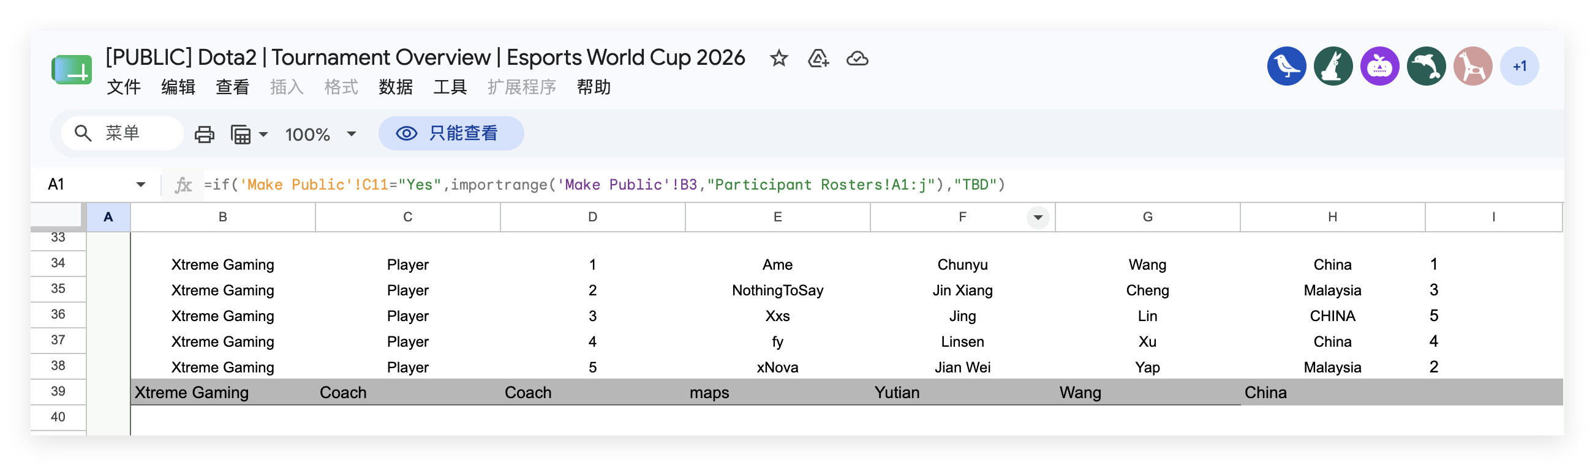This screenshot has height=466, width=1595.
Task: Select column B header
Action: click(x=223, y=218)
